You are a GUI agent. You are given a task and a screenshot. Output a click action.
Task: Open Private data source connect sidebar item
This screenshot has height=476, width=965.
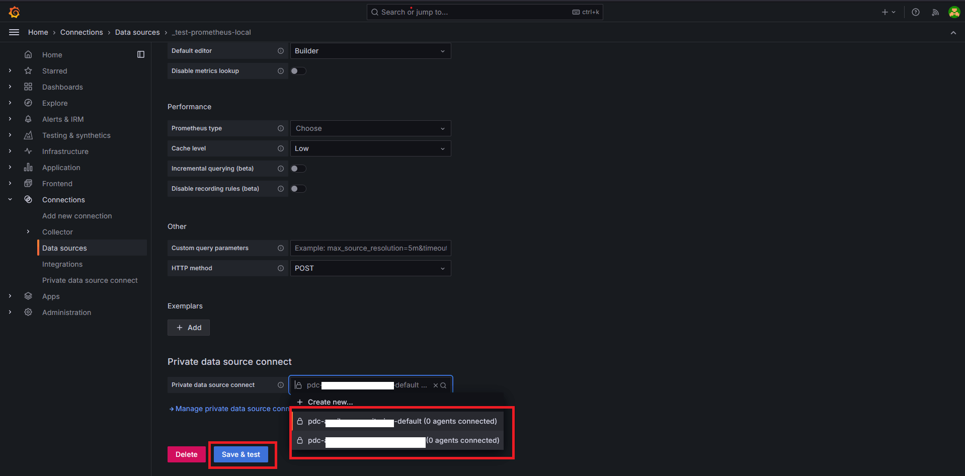click(90, 280)
